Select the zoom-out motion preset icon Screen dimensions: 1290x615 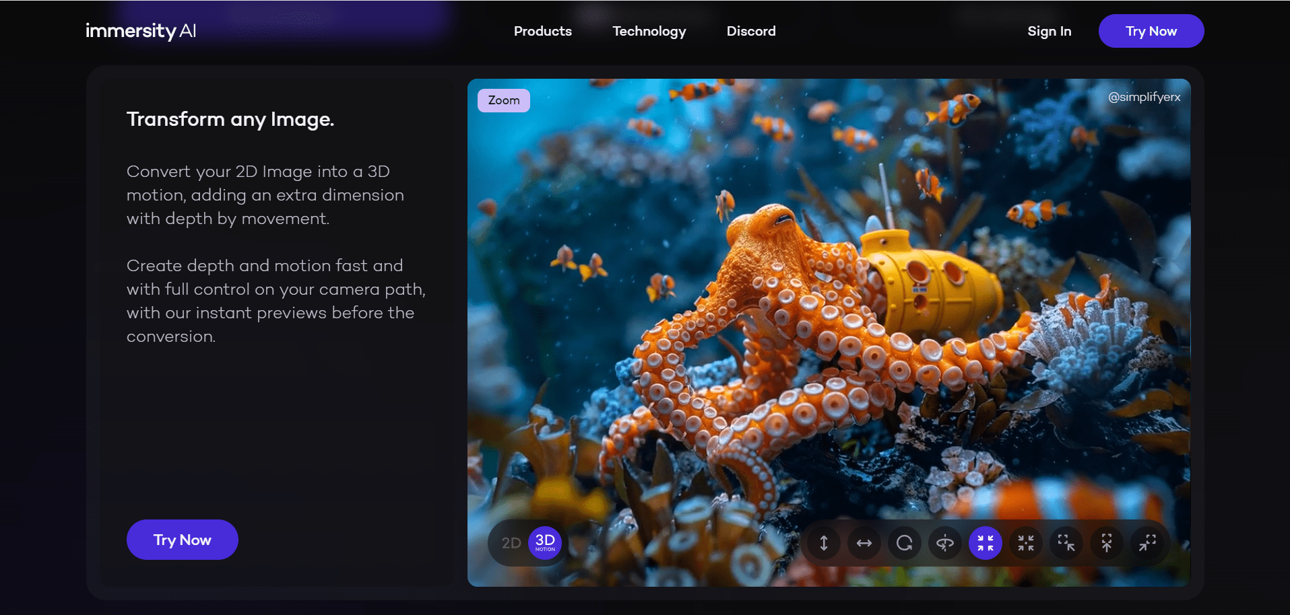tap(1025, 543)
